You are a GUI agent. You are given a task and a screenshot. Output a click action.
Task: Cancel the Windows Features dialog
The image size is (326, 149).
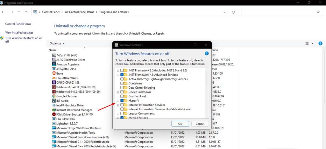(200, 124)
